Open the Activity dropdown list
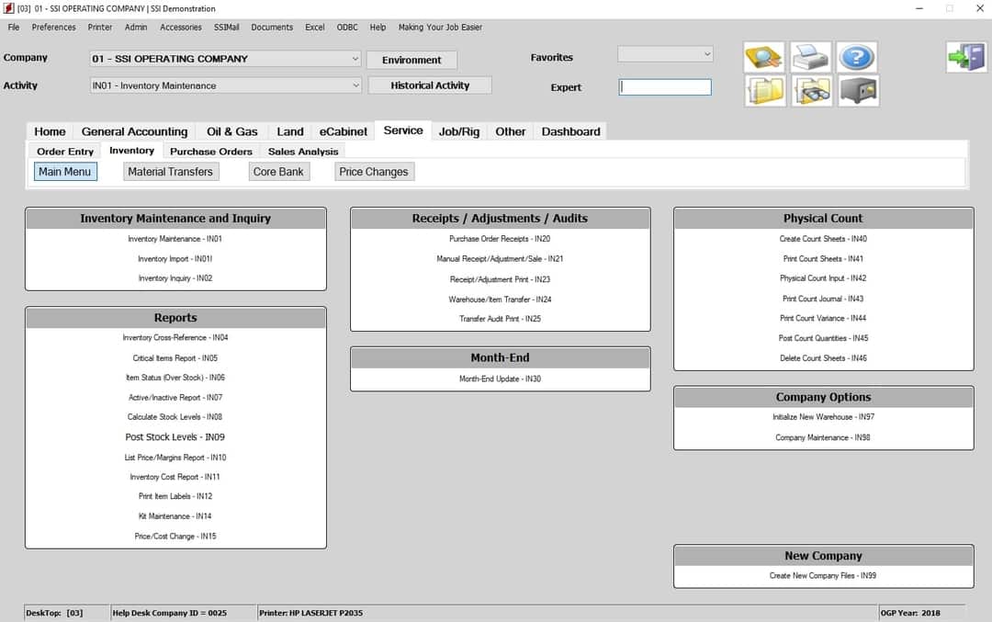 355,85
